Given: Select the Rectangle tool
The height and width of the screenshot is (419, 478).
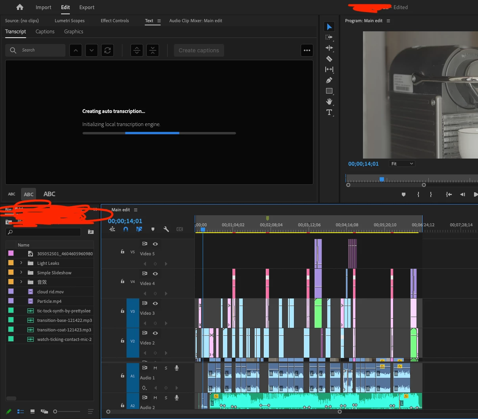Looking at the screenshot, I should coord(329,91).
